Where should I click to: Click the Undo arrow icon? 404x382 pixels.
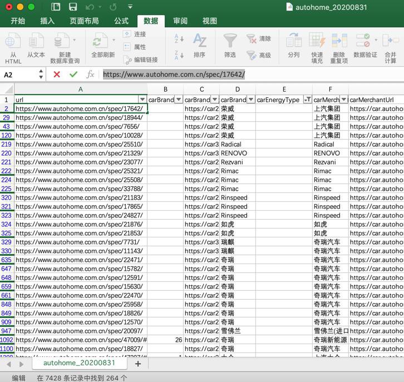coord(90,7)
